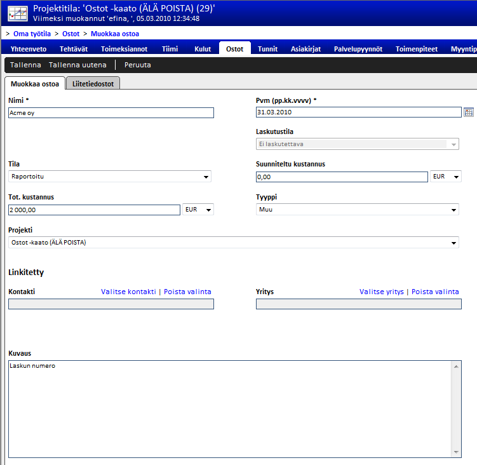Viewport: 477px width, 465px height.
Task: Click the Kontakti text field
Action: (x=111, y=304)
